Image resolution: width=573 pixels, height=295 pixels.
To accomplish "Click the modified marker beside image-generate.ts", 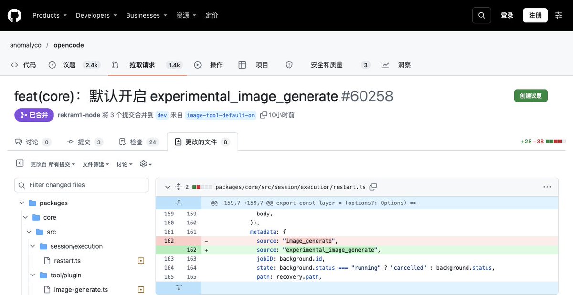I will pos(141,290).
